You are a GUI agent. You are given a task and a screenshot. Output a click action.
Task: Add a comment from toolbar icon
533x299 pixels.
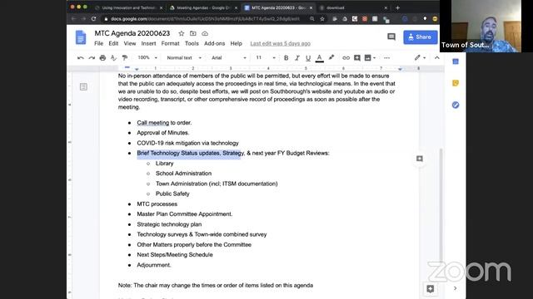point(357,58)
